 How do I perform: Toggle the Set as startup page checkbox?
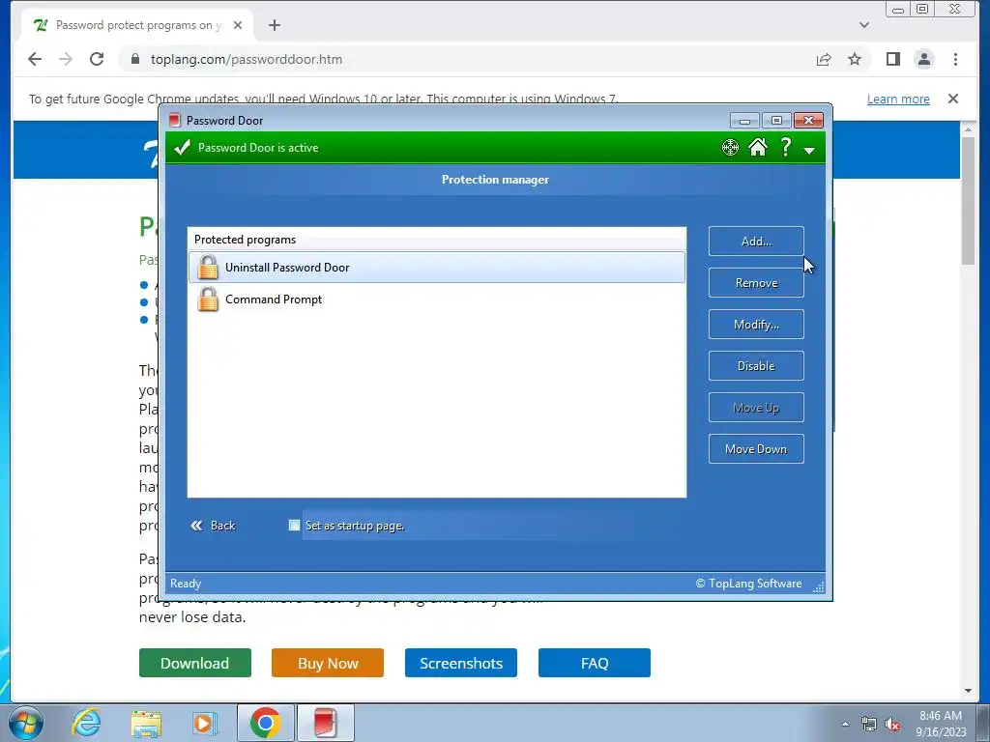[294, 525]
